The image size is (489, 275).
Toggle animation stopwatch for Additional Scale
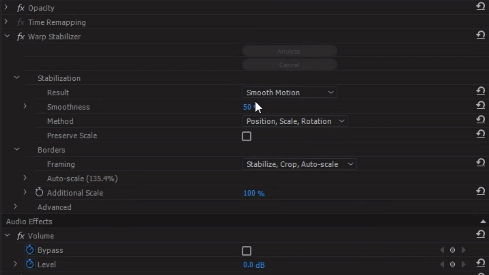point(39,193)
